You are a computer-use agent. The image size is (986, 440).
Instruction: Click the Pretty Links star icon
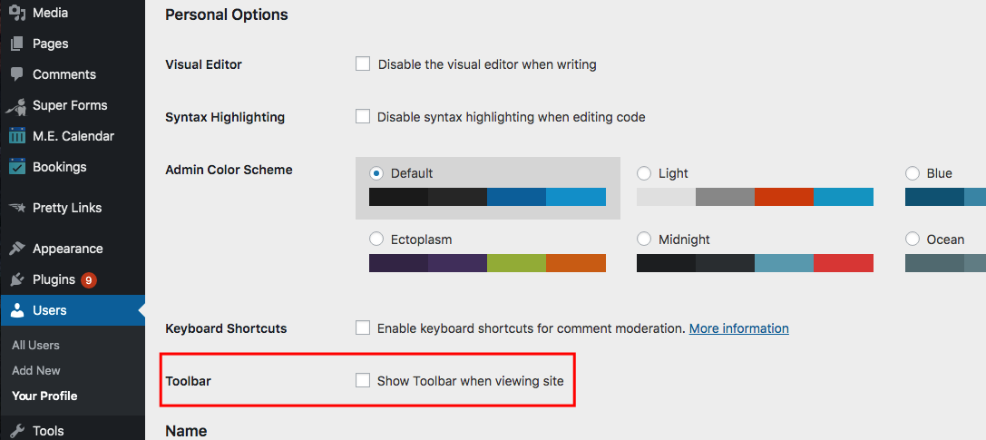17,208
